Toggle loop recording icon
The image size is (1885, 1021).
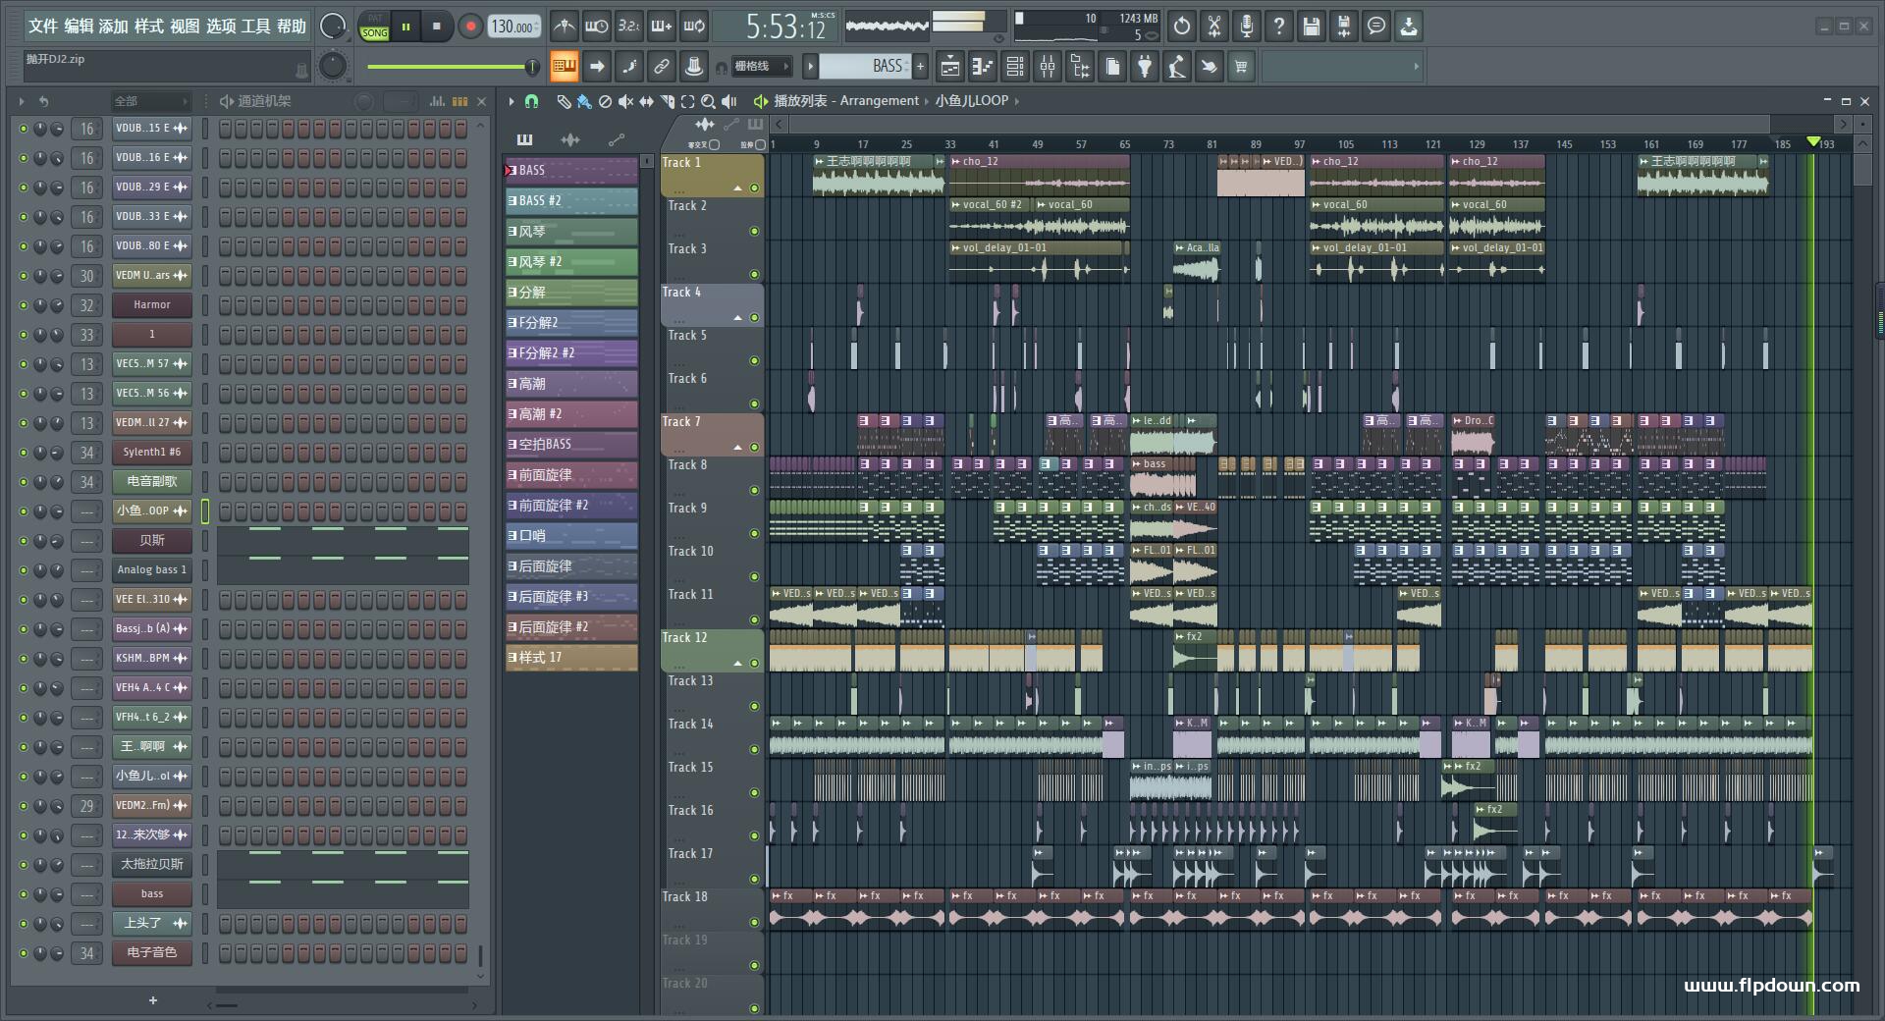694,27
